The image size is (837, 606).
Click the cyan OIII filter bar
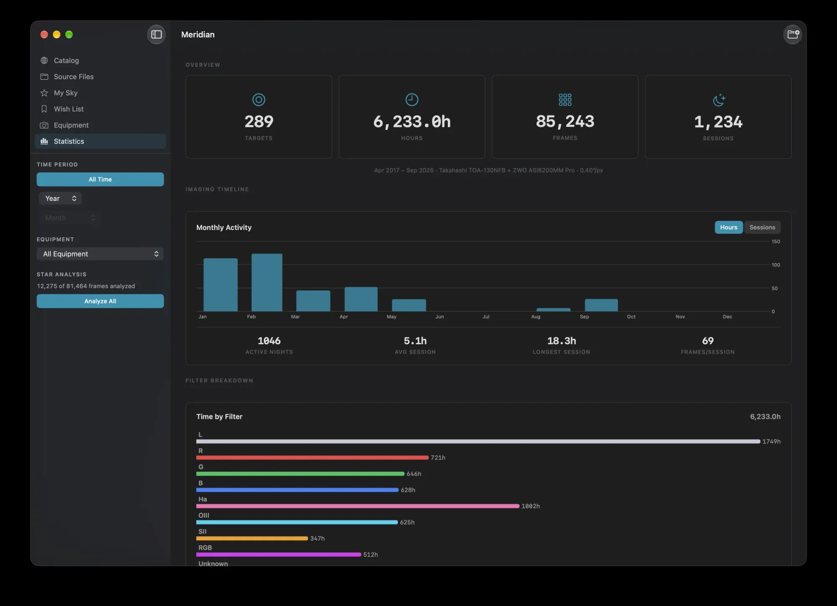pyautogui.click(x=297, y=522)
